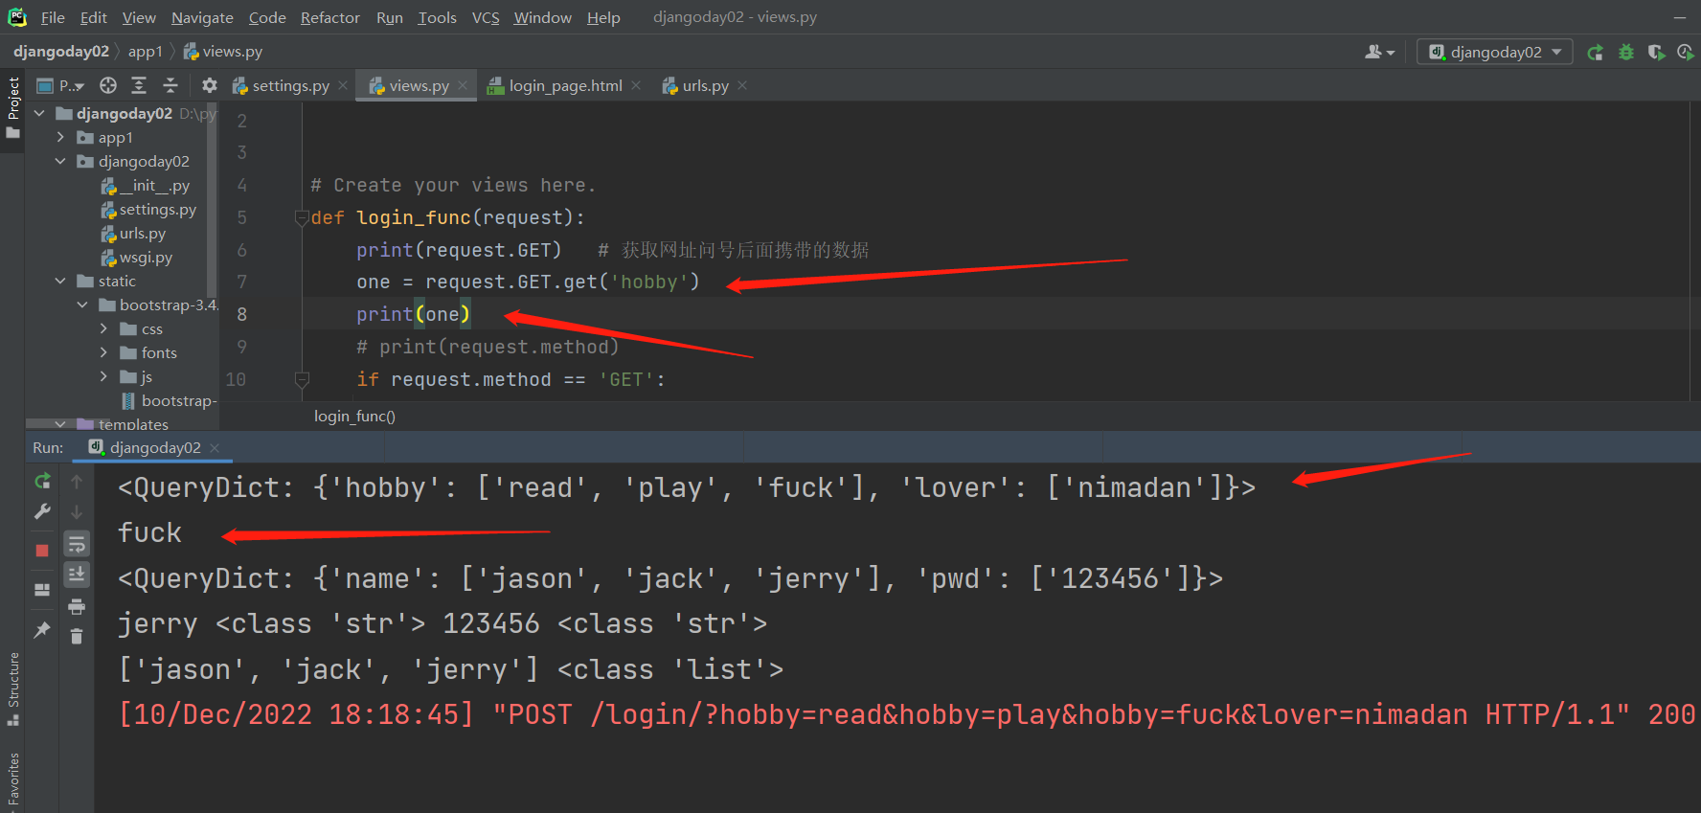Click line number 8 in the gutter
The height and width of the screenshot is (813, 1701).
click(241, 314)
